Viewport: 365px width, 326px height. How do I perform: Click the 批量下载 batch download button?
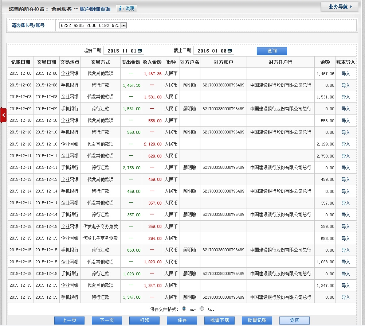click(x=220, y=320)
